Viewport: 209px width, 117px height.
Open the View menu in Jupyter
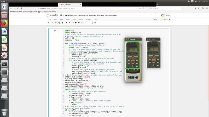click(61, 19)
